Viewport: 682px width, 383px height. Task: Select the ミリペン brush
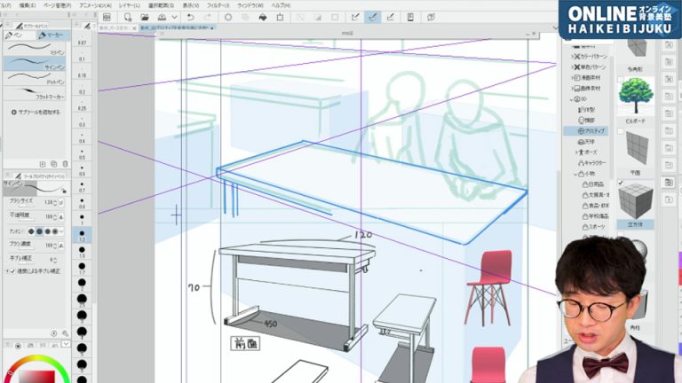35,48
